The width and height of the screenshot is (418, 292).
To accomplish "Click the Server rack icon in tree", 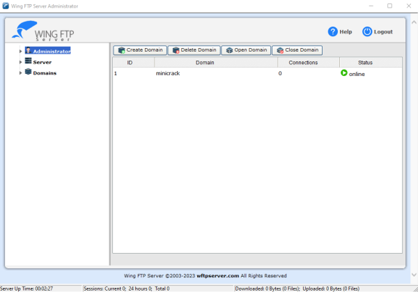I will tap(29, 61).
